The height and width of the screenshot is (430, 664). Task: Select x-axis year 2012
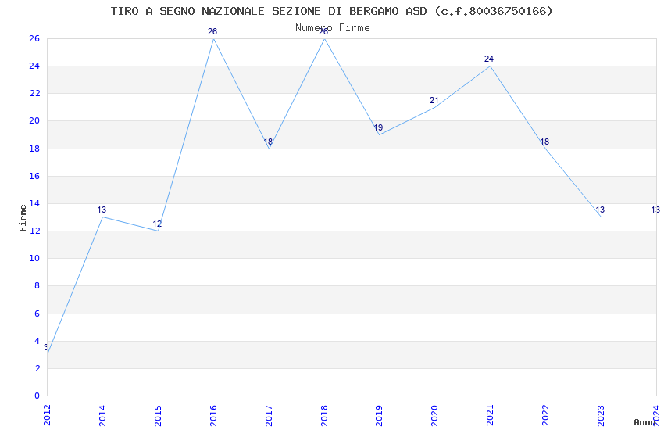[47, 415]
